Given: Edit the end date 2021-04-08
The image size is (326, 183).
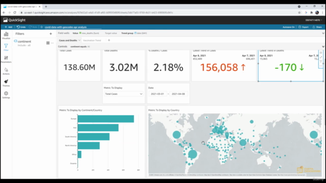Looking at the screenshot, I should point(178,94).
